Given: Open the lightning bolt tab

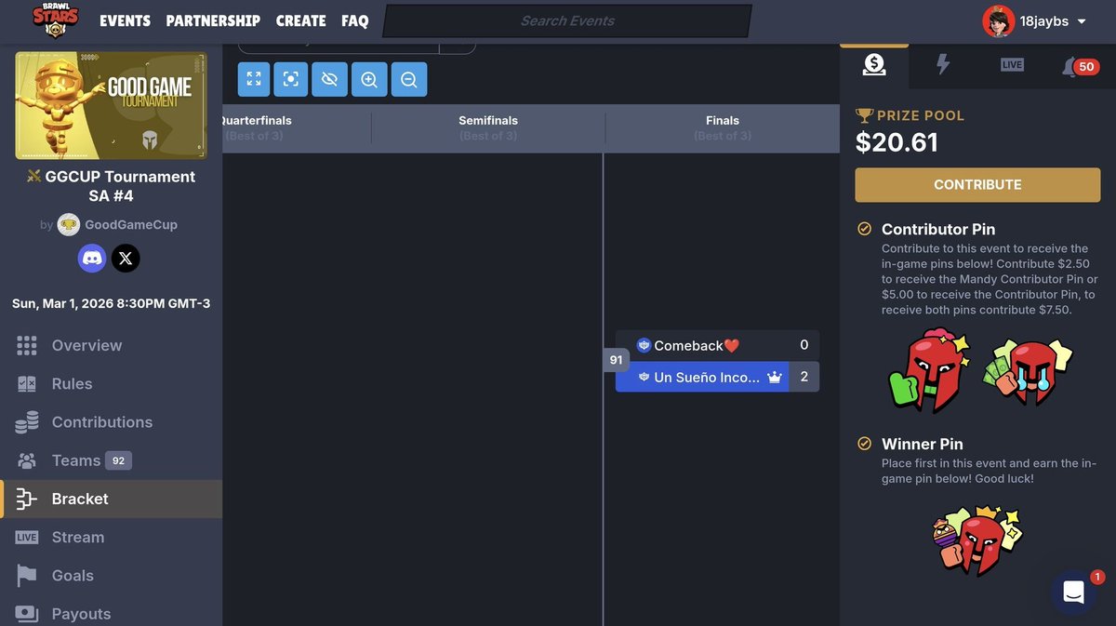Looking at the screenshot, I should [x=943, y=64].
